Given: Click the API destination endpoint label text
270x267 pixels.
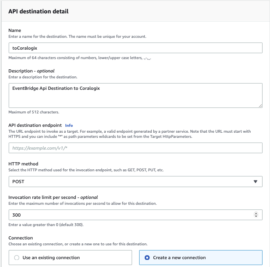Looking at the screenshot, I should click(x=35, y=126).
